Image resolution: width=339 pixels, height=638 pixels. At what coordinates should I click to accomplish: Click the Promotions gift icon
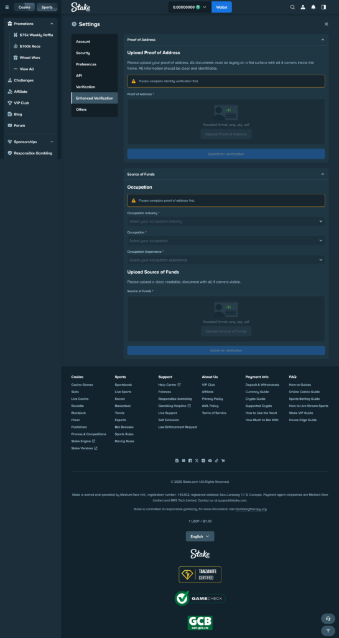click(10, 24)
